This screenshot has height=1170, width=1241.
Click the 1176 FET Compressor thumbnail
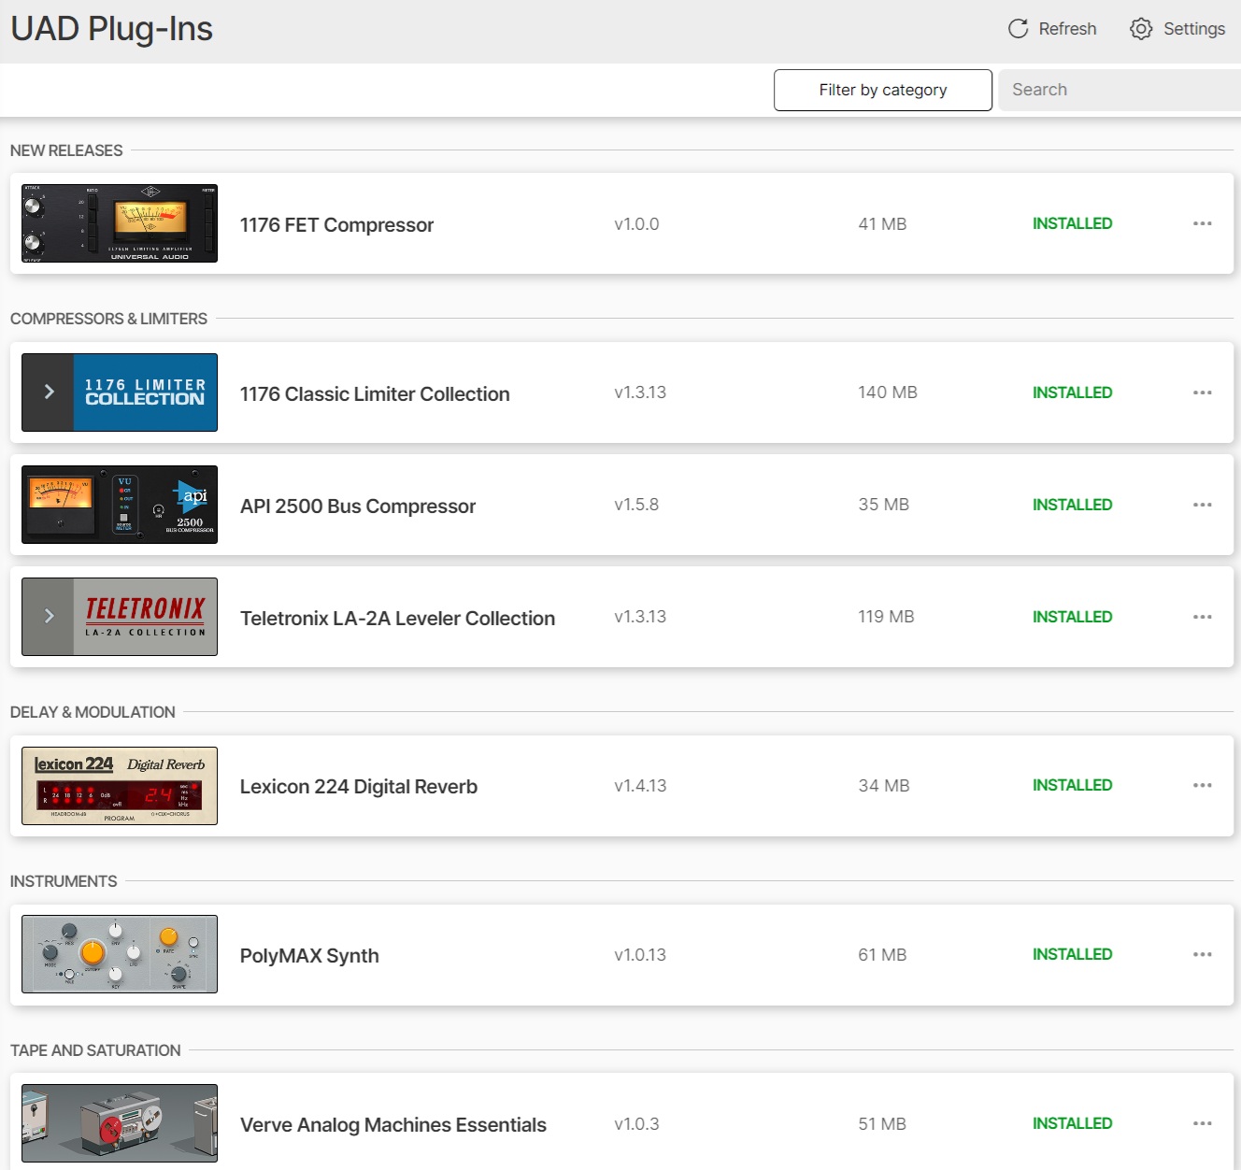point(120,223)
